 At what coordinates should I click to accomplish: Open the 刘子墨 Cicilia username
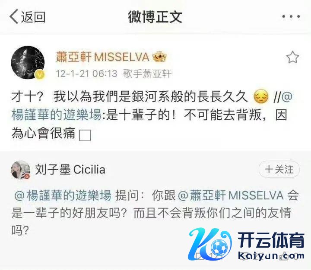point(70,170)
